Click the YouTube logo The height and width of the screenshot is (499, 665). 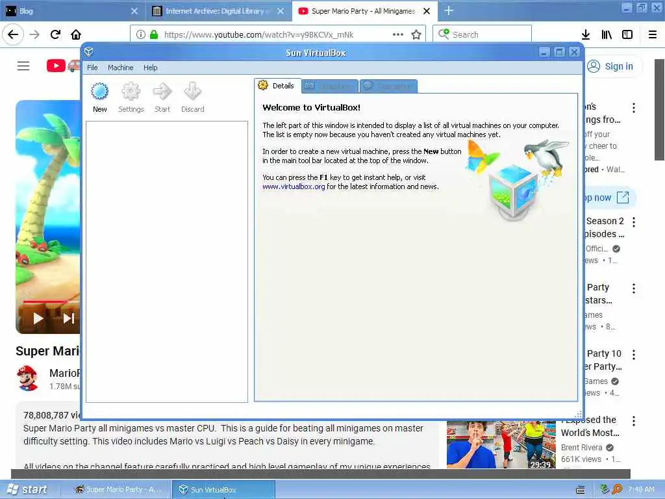(63, 66)
